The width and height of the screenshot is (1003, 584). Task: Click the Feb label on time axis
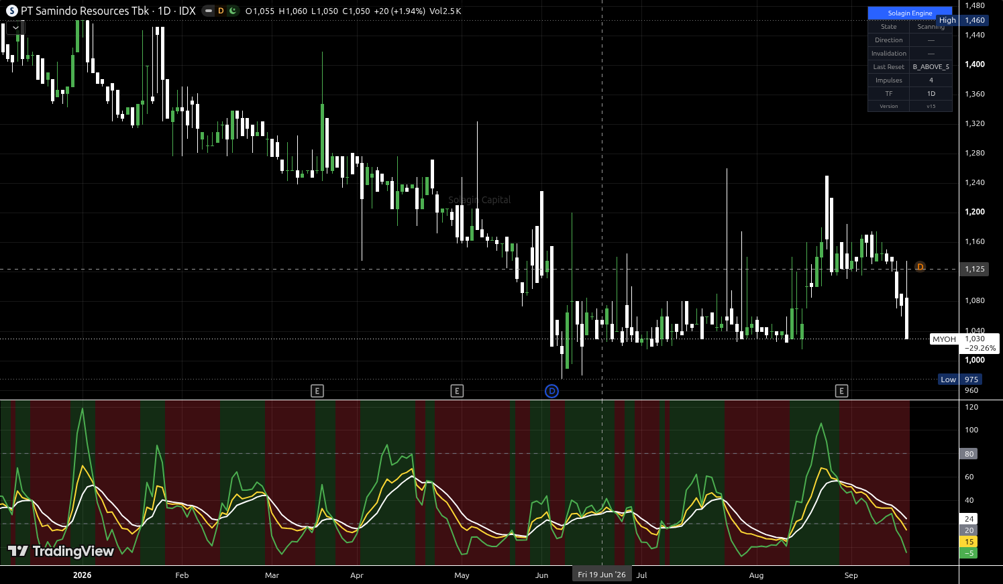(182, 575)
